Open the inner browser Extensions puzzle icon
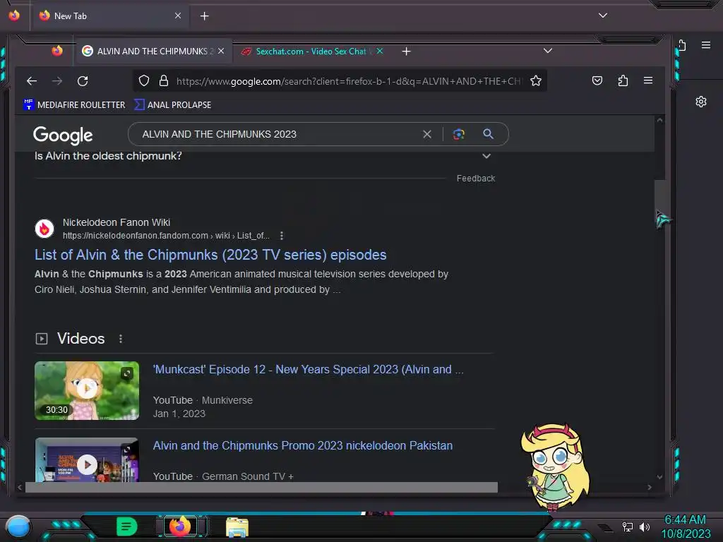 pos(623,81)
